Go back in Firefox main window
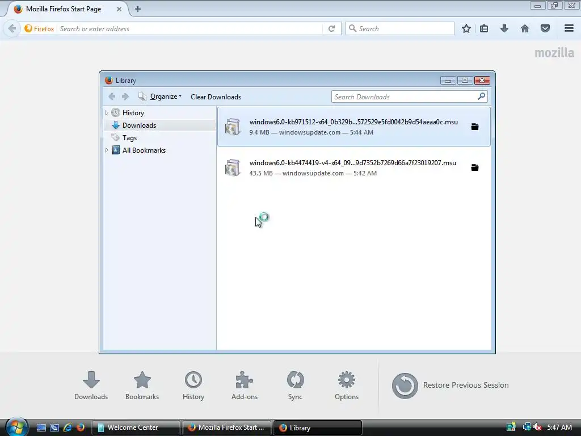581x436 pixels. [x=12, y=28]
